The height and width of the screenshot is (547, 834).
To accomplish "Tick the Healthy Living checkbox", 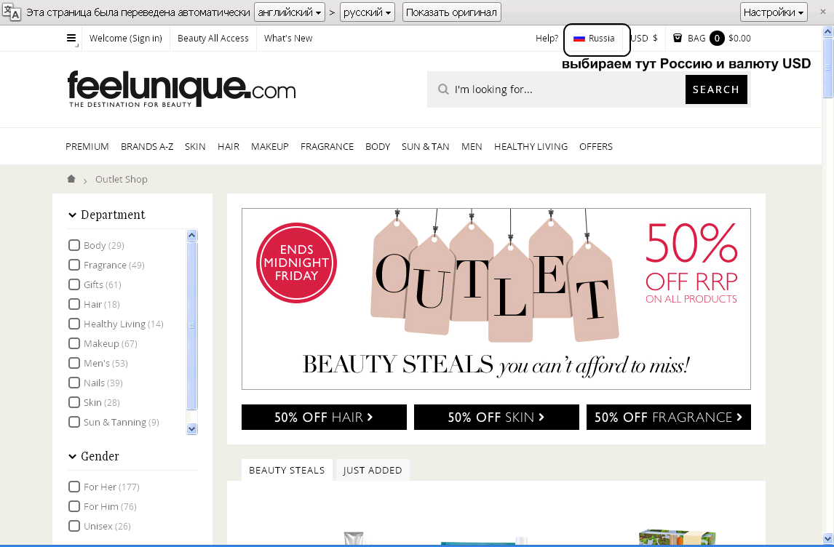I will (74, 324).
